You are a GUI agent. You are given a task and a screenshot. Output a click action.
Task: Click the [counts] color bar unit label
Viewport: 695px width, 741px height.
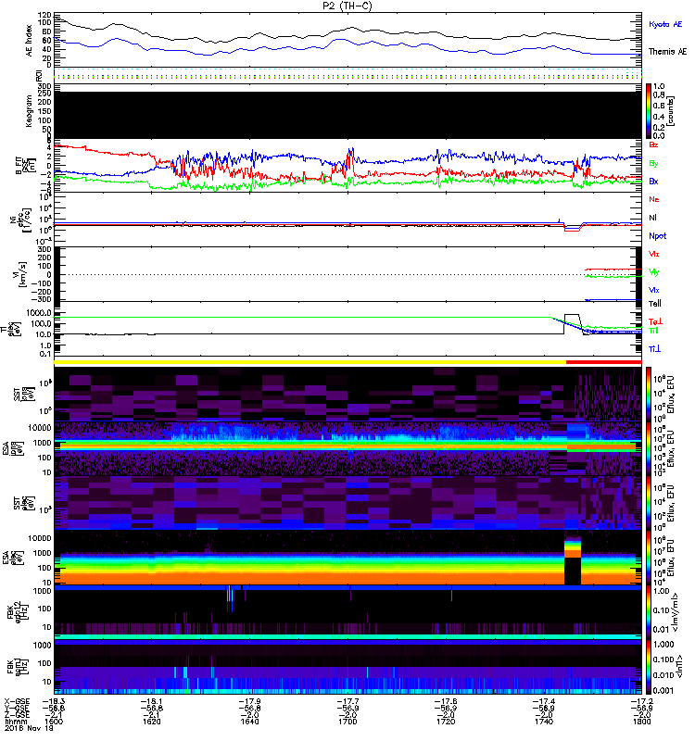[671, 111]
